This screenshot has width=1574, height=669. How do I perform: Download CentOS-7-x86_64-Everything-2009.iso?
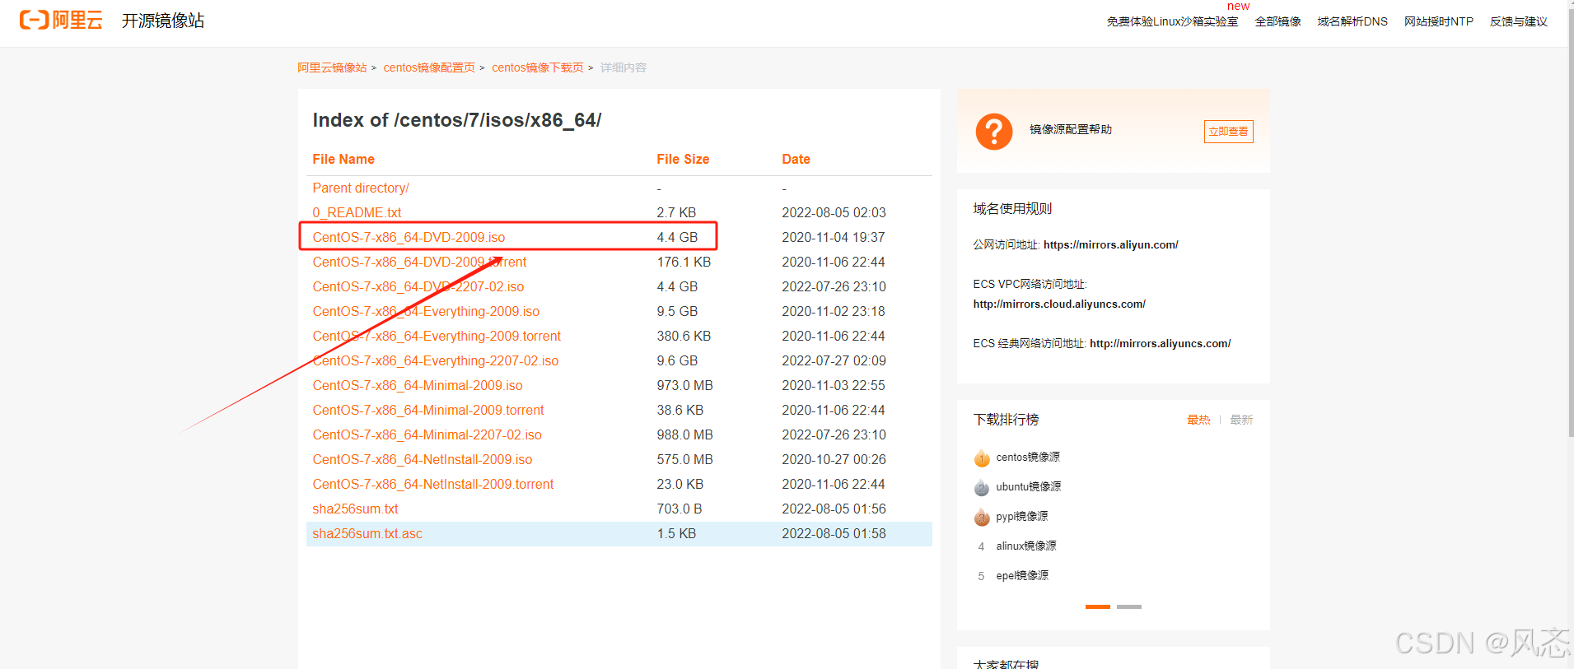(x=426, y=311)
